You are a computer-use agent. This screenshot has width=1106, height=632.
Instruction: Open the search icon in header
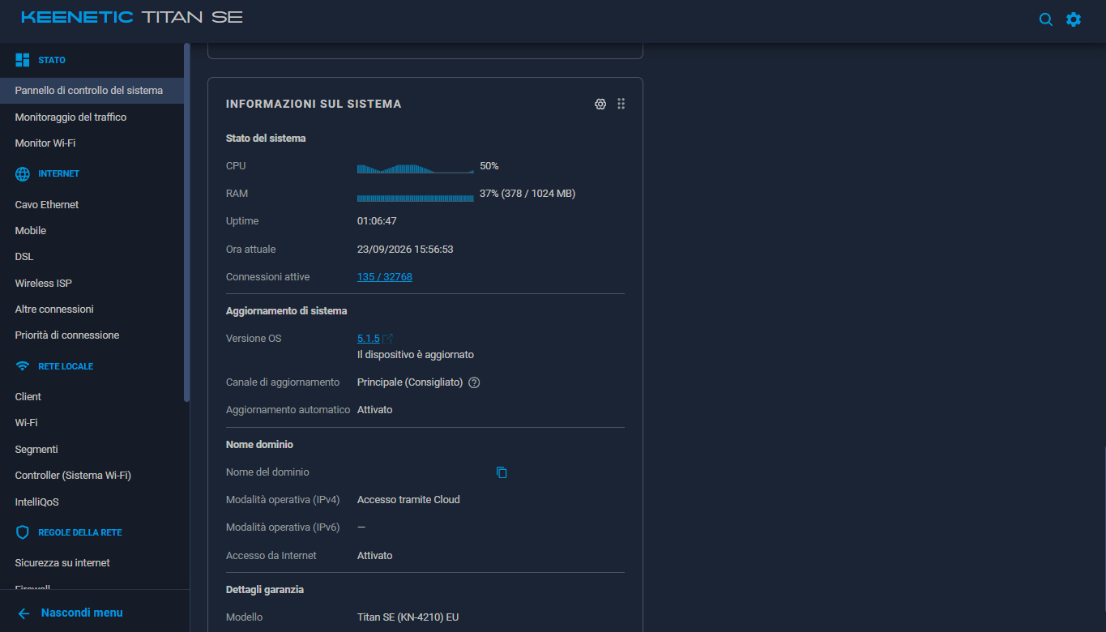(x=1046, y=19)
